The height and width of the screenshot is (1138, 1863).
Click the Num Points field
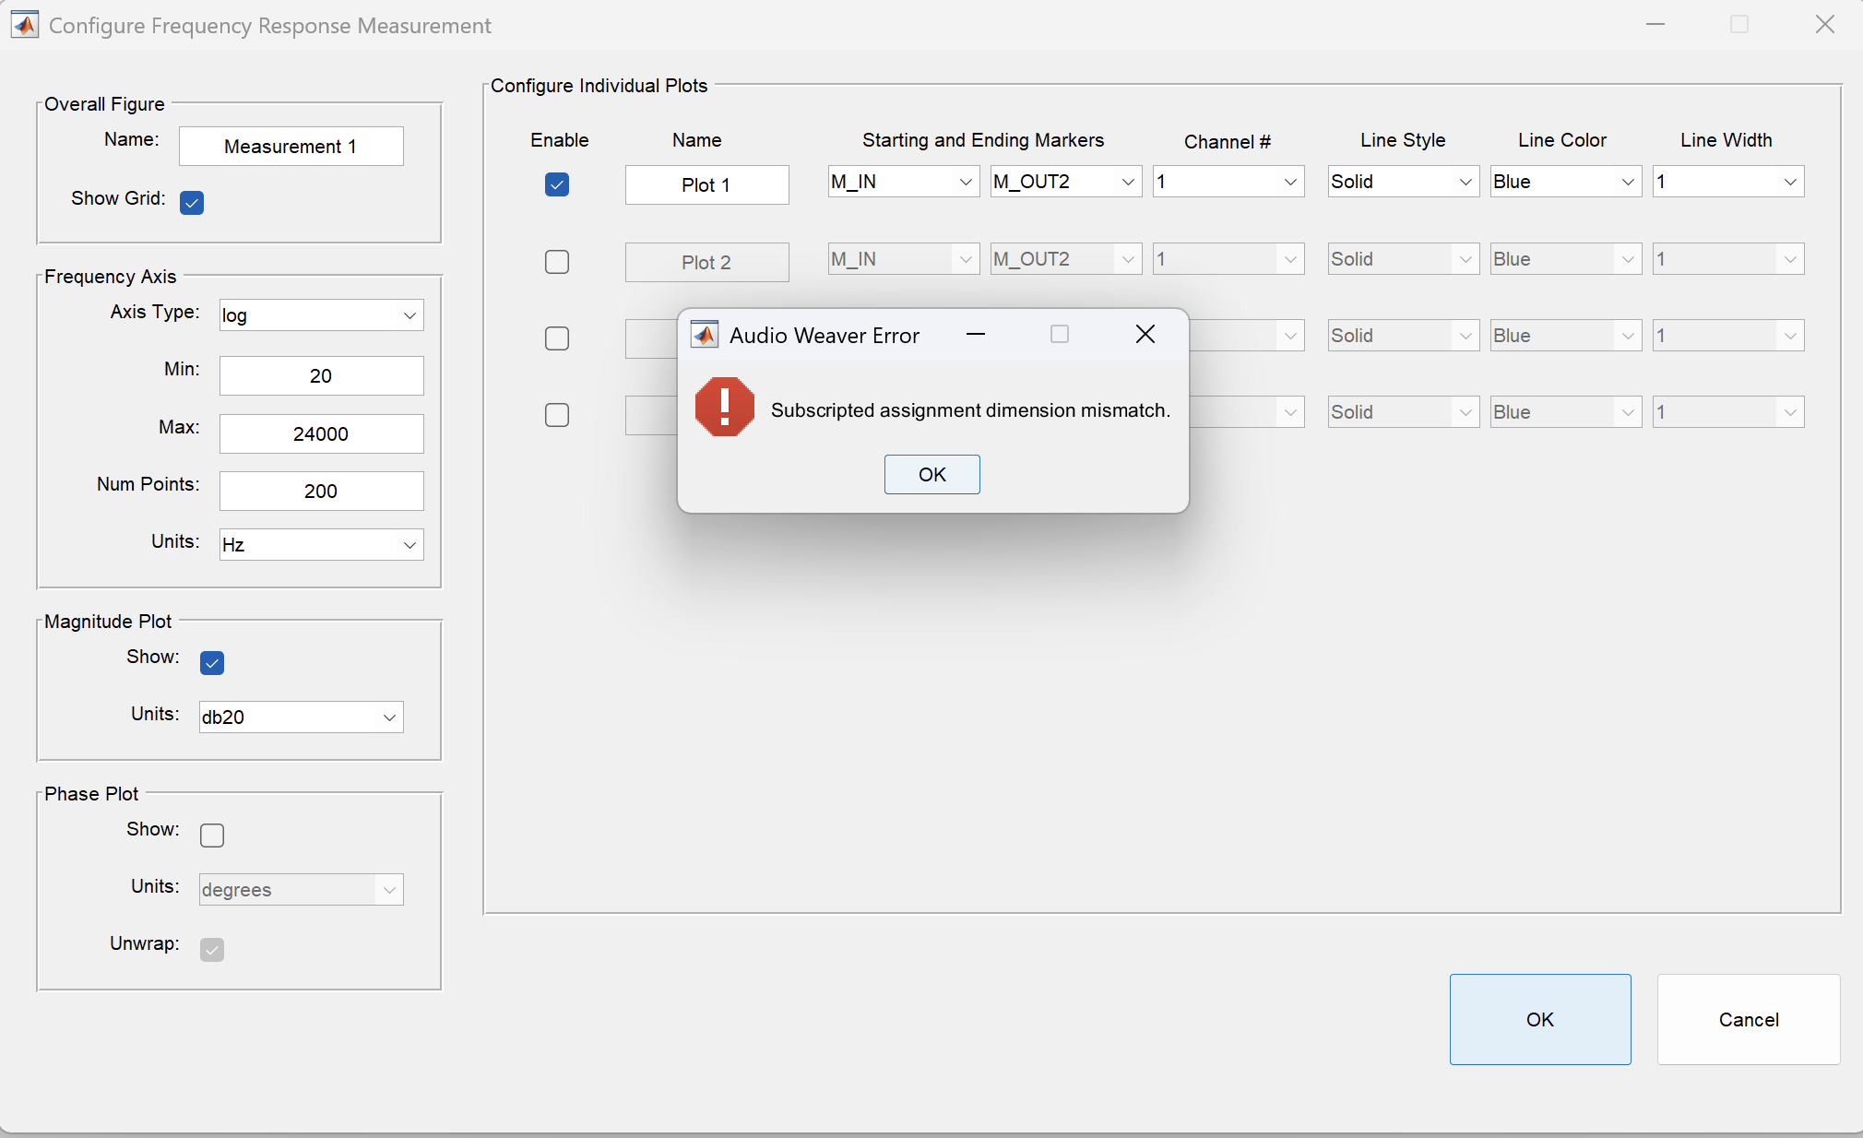321,492
